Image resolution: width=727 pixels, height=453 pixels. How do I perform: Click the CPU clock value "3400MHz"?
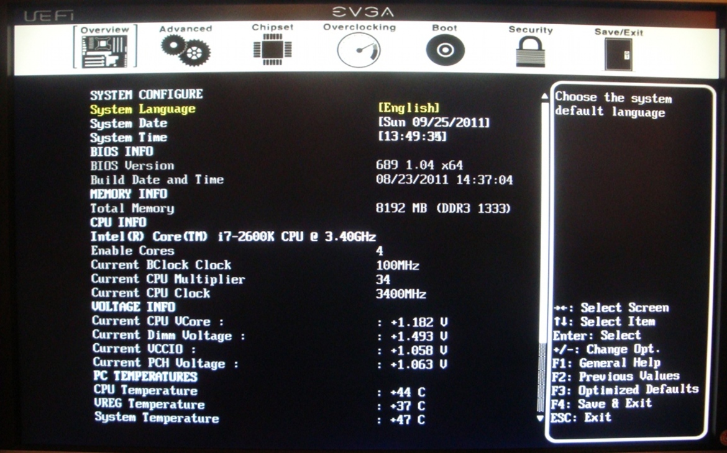click(x=401, y=294)
